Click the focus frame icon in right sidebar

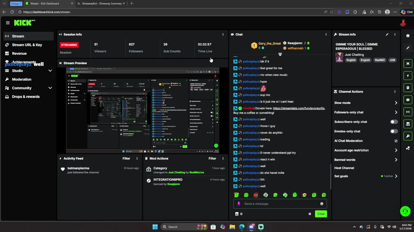pyautogui.click(x=408, y=63)
